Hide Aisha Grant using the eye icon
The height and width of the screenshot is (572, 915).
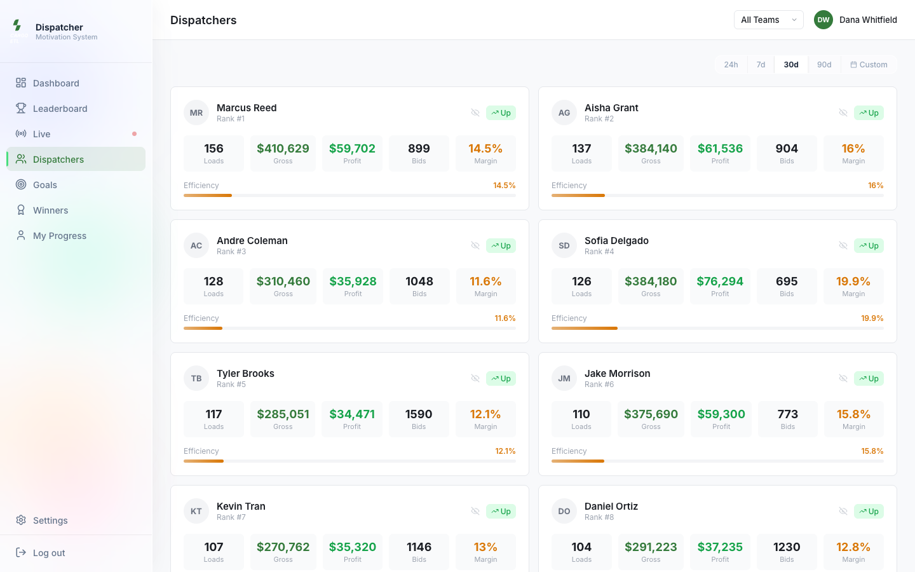(x=843, y=112)
